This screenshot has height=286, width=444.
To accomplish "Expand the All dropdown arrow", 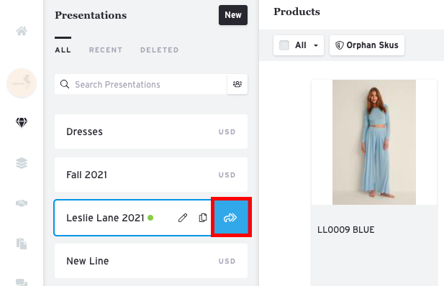I will click(316, 45).
